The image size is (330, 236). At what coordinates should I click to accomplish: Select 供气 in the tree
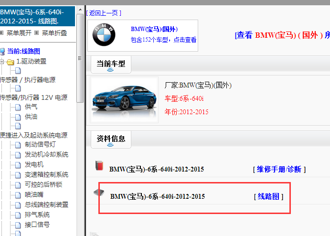31,107
